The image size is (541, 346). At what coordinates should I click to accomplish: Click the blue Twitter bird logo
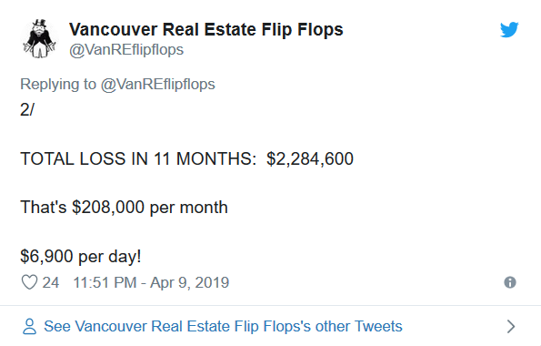coord(509,30)
